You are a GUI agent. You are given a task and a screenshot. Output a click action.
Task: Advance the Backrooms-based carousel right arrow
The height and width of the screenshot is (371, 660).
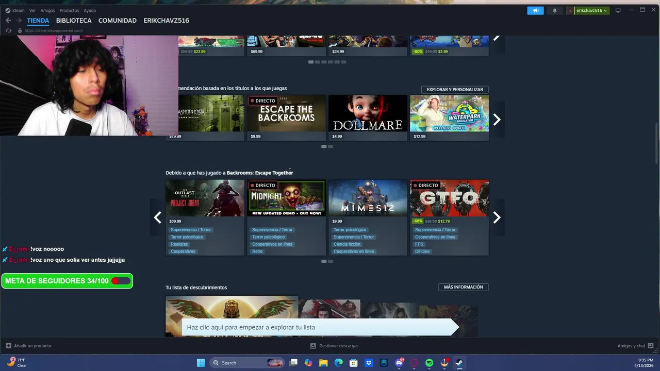point(497,217)
